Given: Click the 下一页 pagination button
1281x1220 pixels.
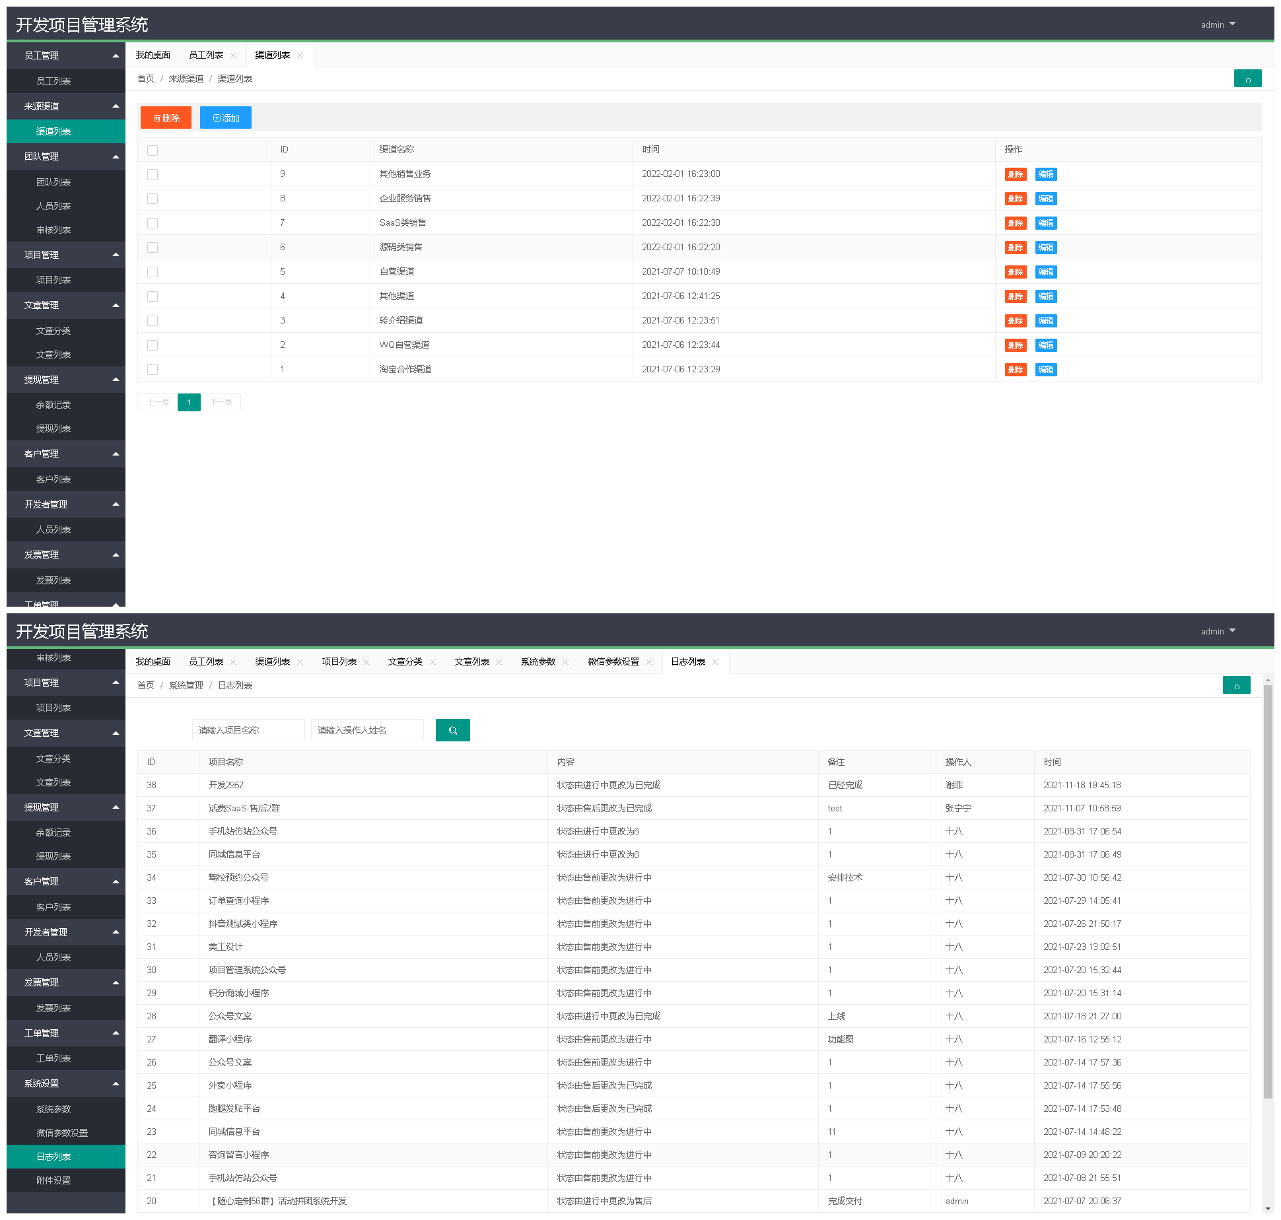Looking at the screenshot, I should 221,402.
